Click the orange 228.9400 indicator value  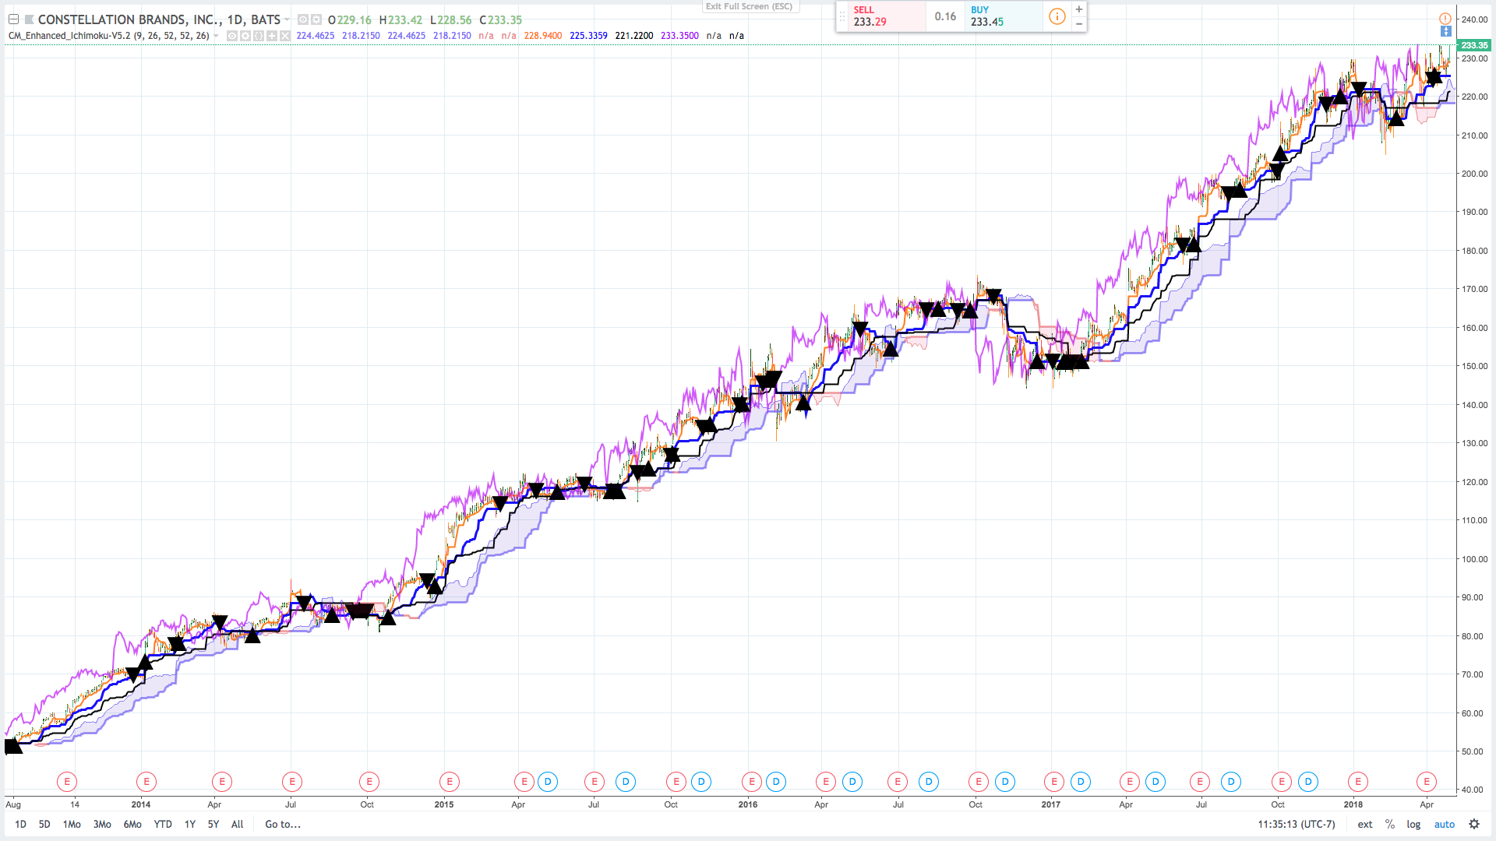(543, 36)
